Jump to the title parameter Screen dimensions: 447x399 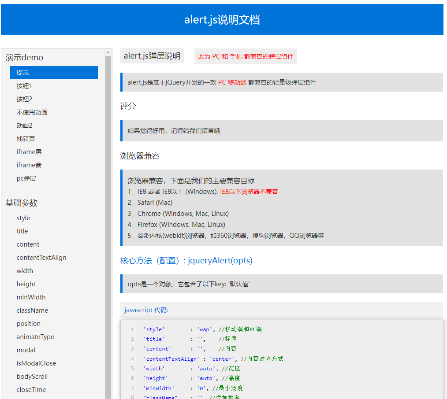22,231
